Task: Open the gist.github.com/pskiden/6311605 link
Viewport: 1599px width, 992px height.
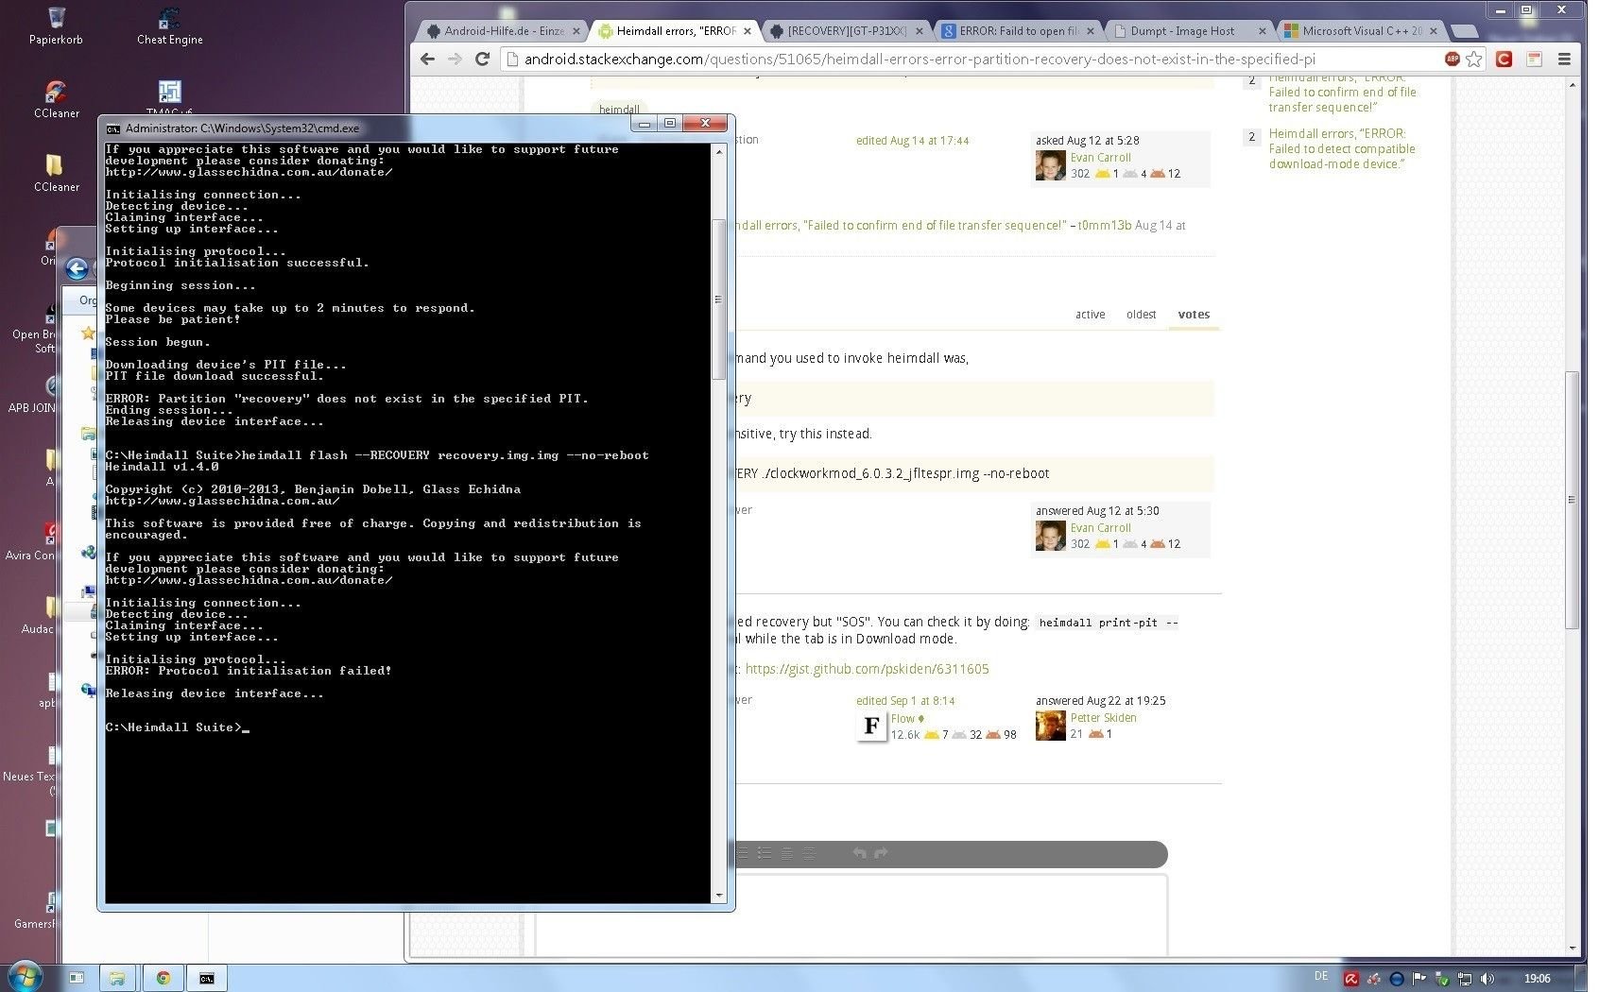Action: coord(867,669)
